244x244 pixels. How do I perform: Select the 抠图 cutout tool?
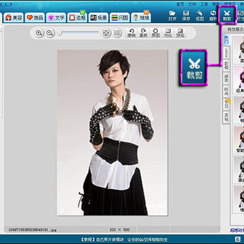coord(199,16)
